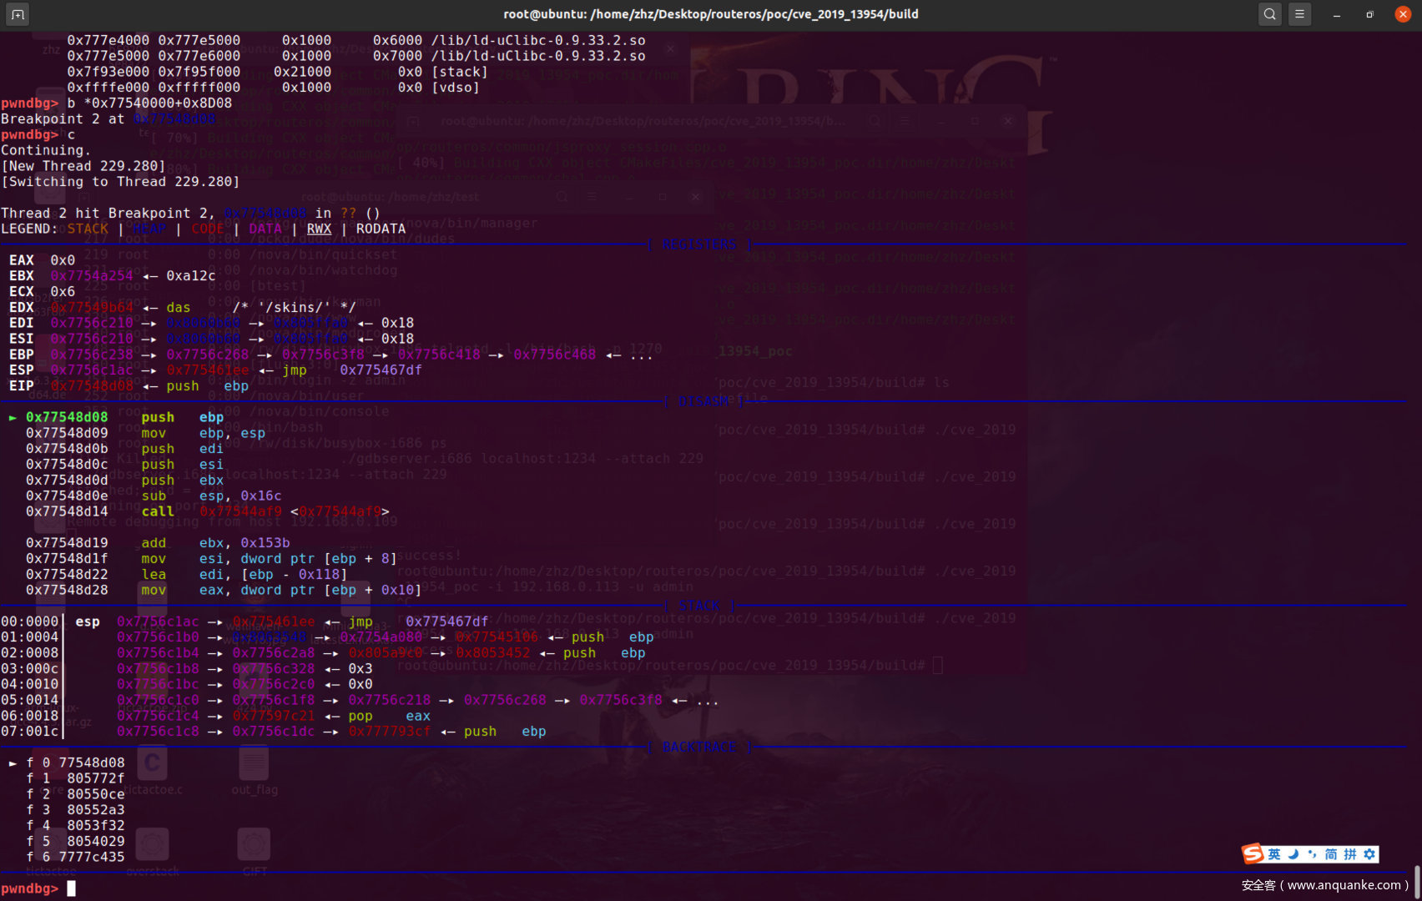Screen dimensions: 1422x901
Task: Click the EAX register label
Action: [x=22, y=260]
